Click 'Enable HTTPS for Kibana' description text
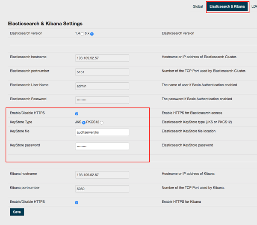The width and height of the screenshot is (257, 225). pyautogui.click(x=181, y=202)
